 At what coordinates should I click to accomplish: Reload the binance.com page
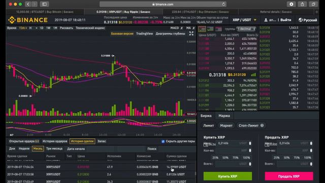[x=223, y=4]
